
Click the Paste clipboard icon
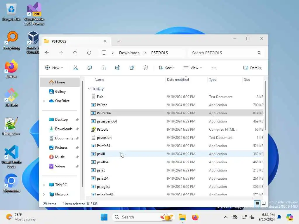pos(104,68)
